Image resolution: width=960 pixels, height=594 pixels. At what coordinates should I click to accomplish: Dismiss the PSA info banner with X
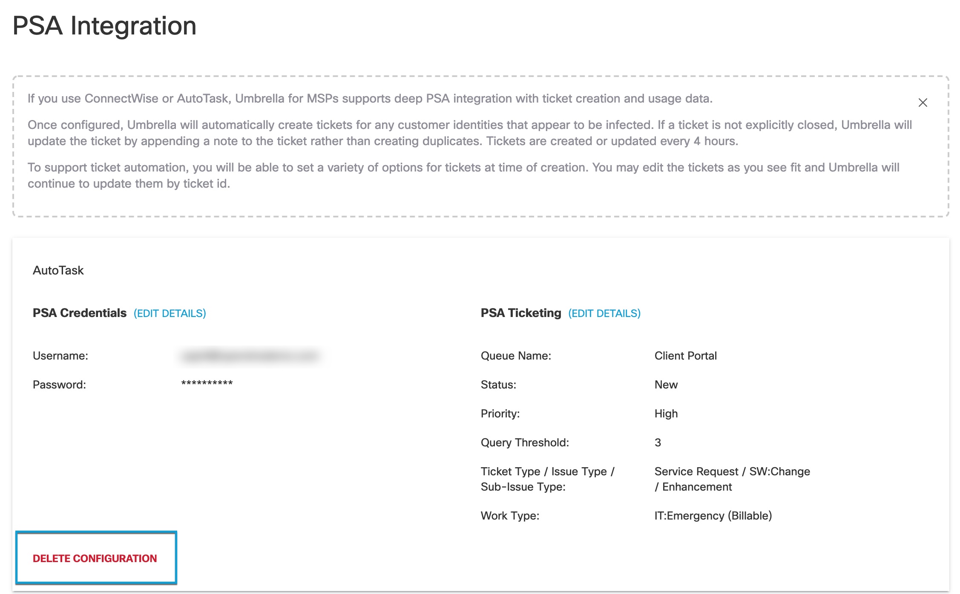tap(923, 103)
